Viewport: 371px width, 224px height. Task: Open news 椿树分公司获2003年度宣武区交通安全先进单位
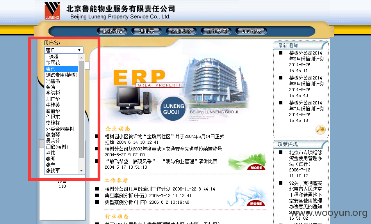click(x=163, y=152)
